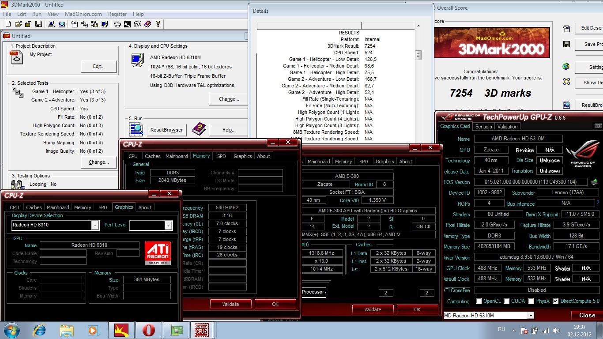
Task: Click the Edit... button in Project Description
Action: [99, 66]
